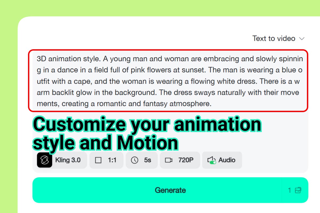Expand the aspect ratio 1:1 selector
The image size is (320, 213).
(x=106, y=160)
